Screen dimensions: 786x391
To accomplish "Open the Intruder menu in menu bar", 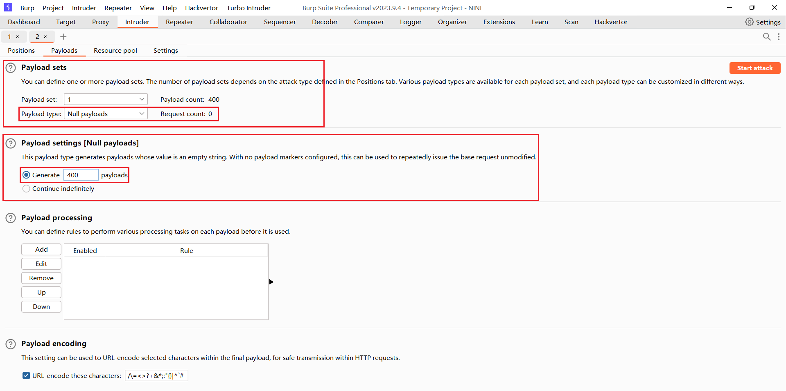I will pos(84,8).
